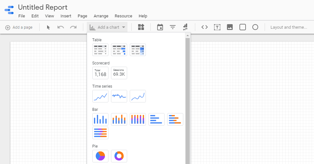The image size is (314, 164).
Task: Open the View menu
Action: click(49, 16)
